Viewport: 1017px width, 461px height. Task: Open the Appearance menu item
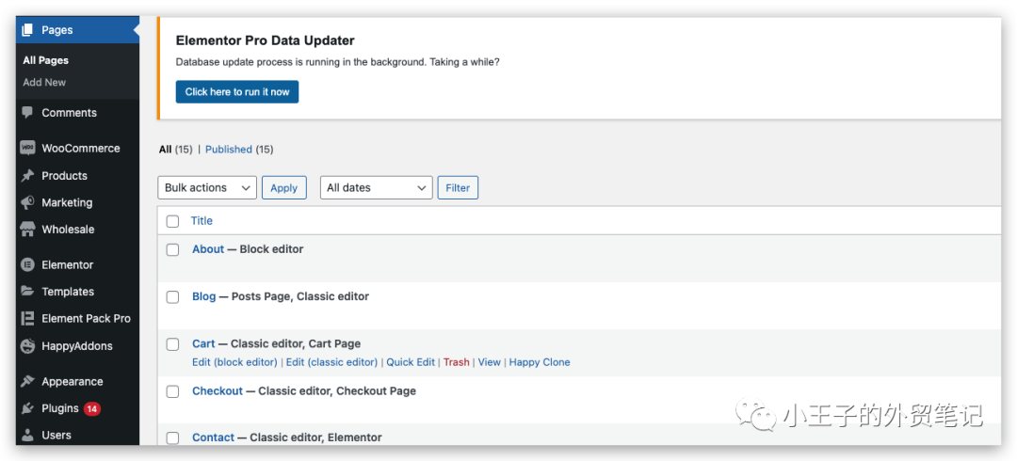72,382
